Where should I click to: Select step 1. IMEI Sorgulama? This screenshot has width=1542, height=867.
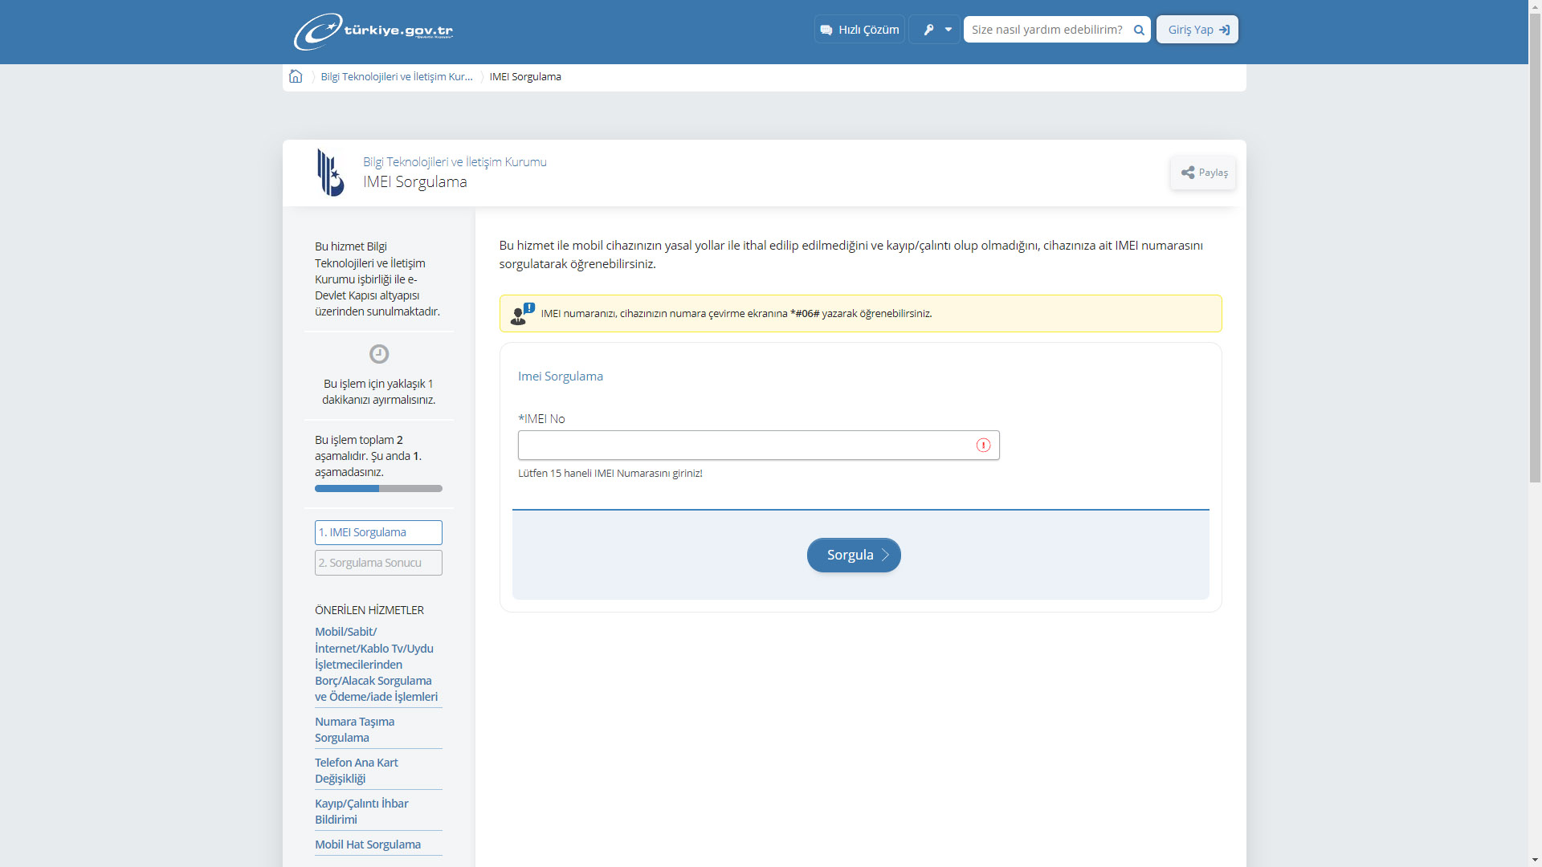(x=378, y=532)
